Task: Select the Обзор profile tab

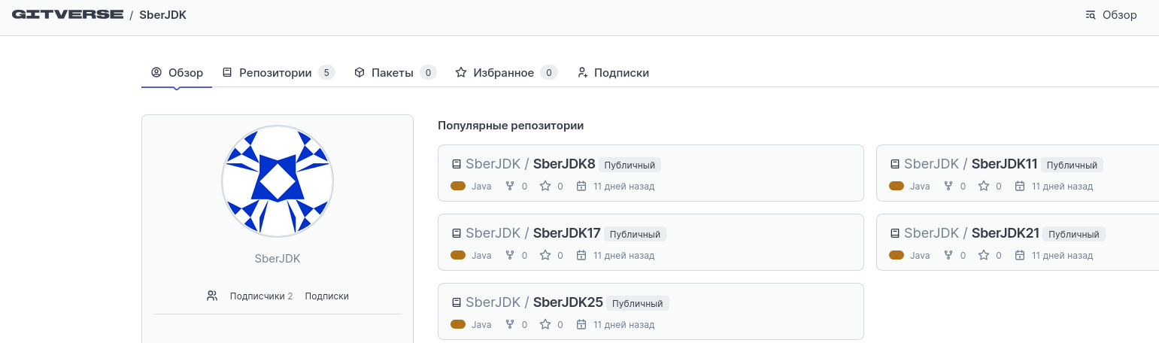Action: click(x=177, y=73)
